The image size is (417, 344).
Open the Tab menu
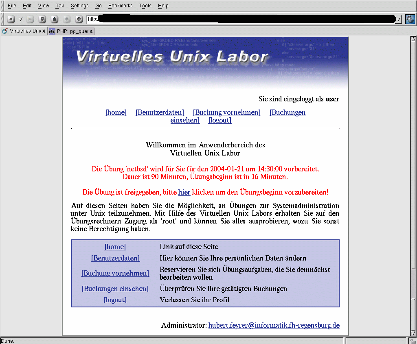[60, 6]
